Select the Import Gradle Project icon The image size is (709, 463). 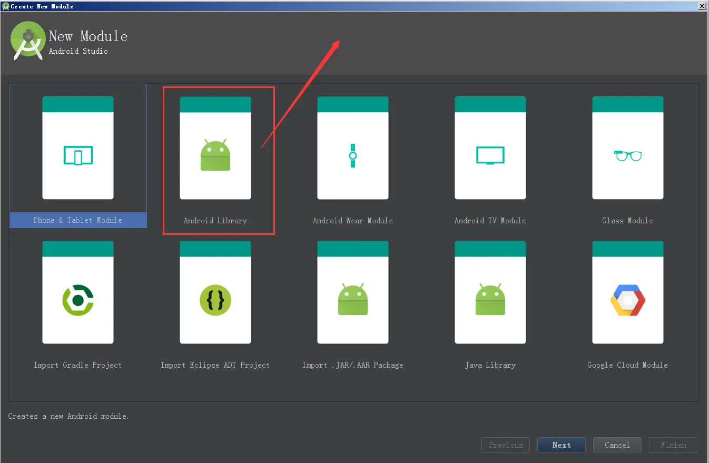[x=78, y=292]
